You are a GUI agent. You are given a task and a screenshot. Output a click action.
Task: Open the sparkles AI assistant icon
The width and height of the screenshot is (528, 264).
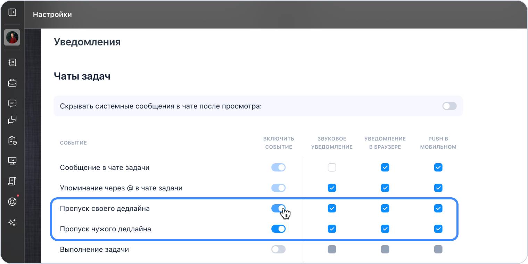point(12,223)
